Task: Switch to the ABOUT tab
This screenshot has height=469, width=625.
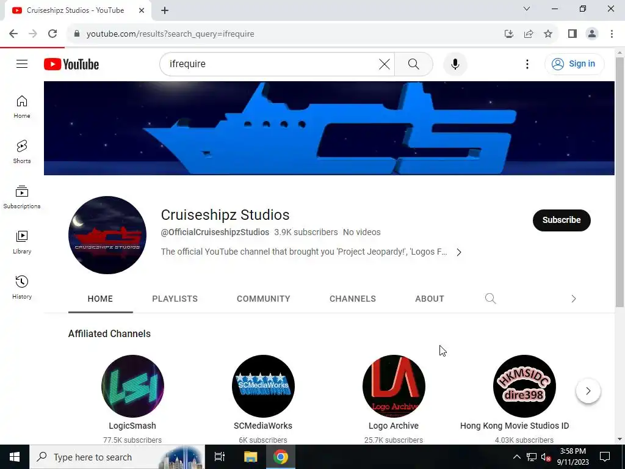Action: pos(430,298)
